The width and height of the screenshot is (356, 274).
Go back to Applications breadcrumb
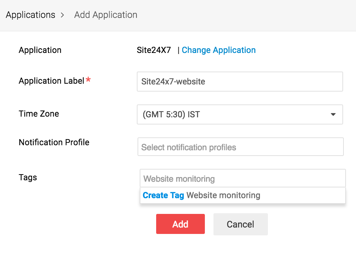click(x=30, y=15)
